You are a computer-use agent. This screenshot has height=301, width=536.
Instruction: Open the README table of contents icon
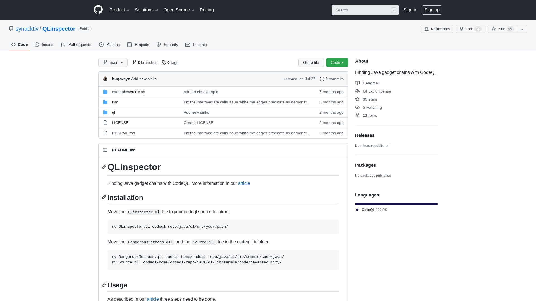pos(105,150)
